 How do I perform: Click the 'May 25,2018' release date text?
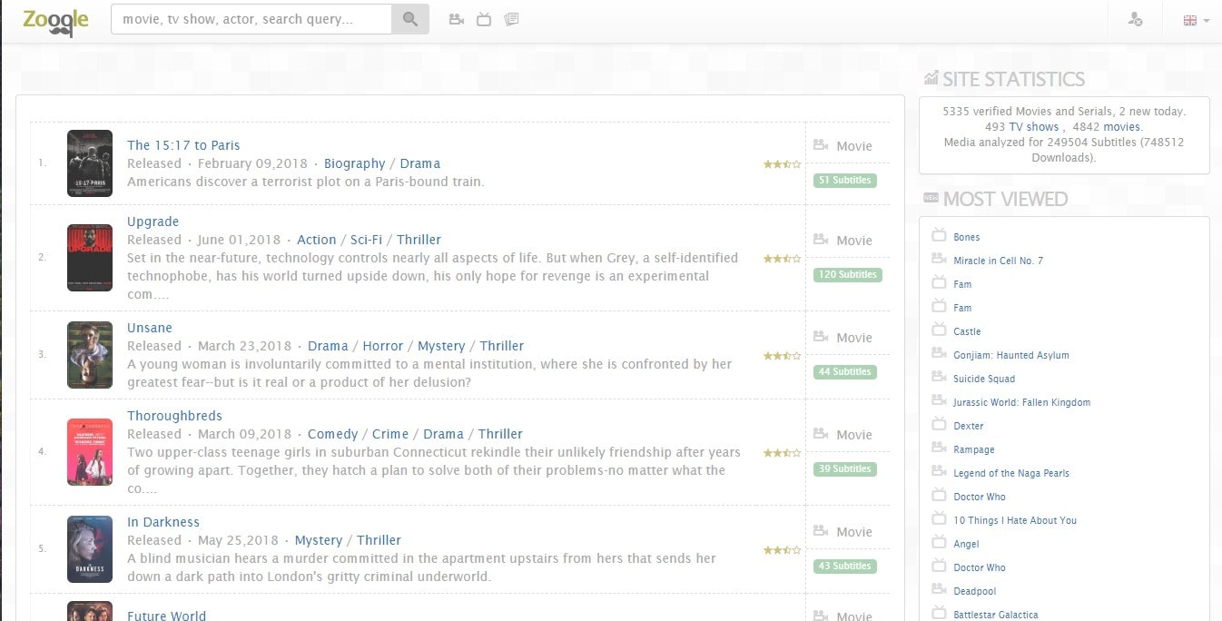tap(238, 540)
